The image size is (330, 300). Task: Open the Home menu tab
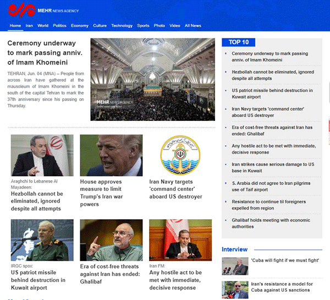[15, 26]
